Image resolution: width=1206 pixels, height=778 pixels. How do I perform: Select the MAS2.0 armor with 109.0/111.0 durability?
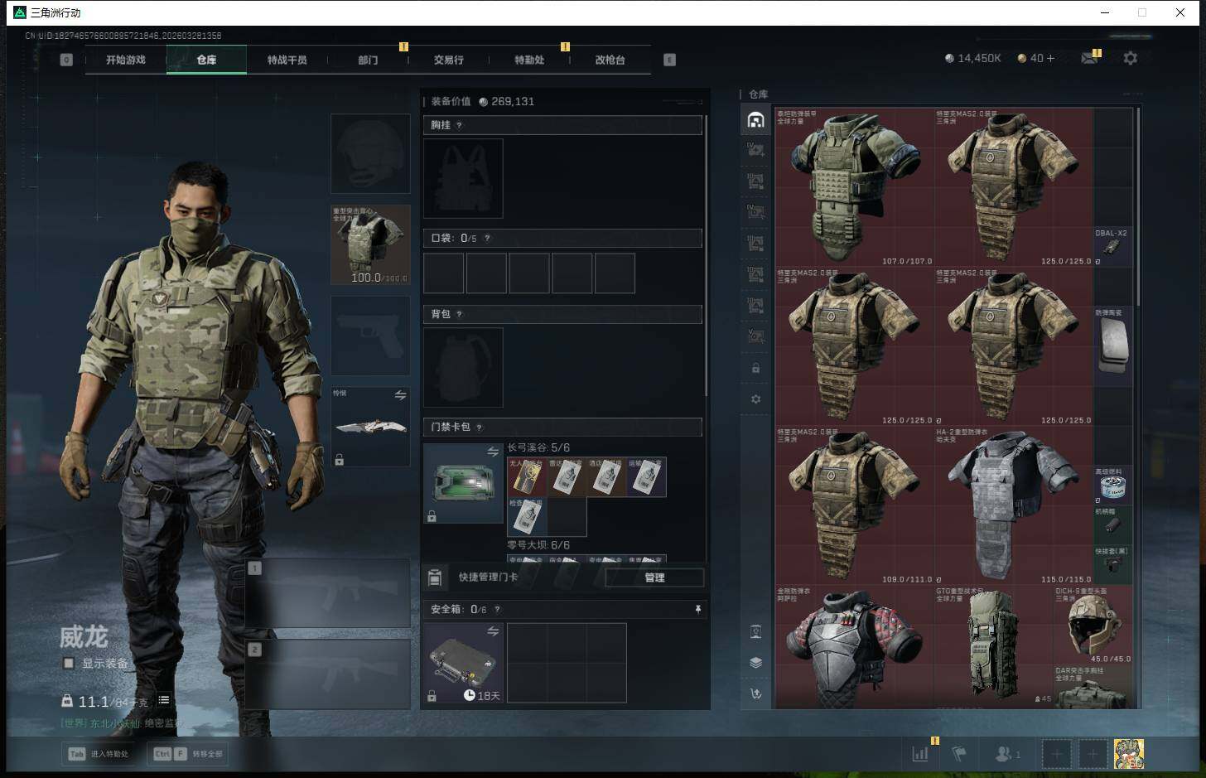pyautogui.click(x=855, y=505)
